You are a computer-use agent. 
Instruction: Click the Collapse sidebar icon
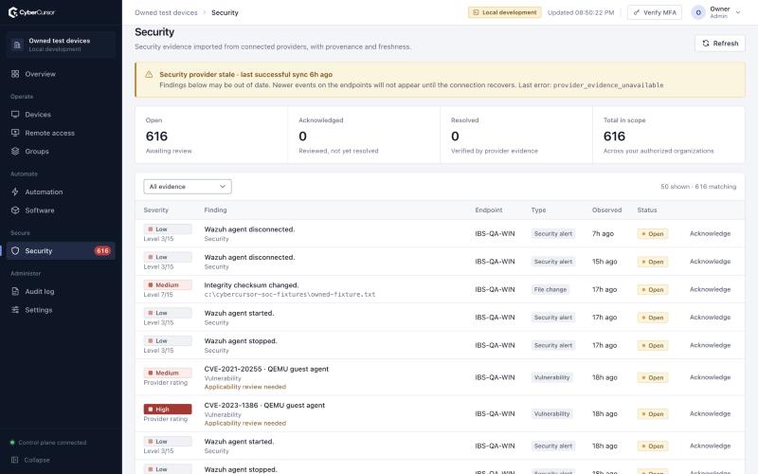pyautogui.click(x=15, y=460)
